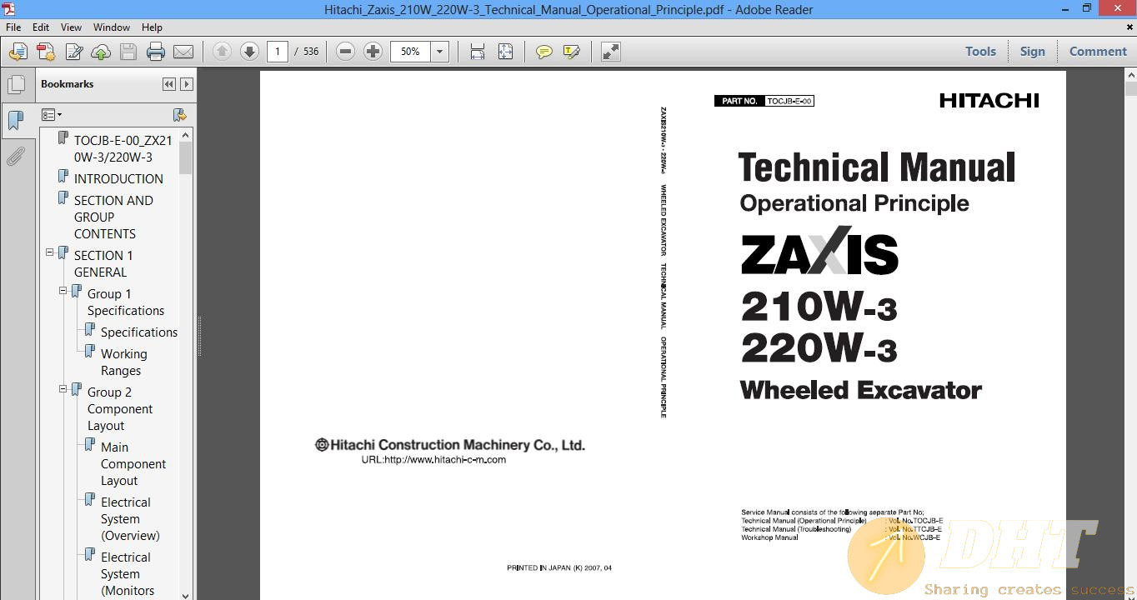Viewport: 1137px width, 600px height.
Task: Select the Electrical System (Overview) bookmark
Action: click(130, 518)
